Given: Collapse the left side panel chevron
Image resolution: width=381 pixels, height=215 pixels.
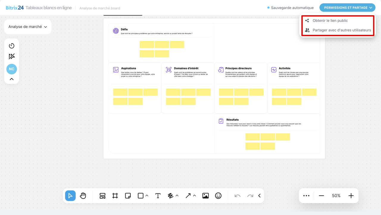Looking at the screenshot, I should 12,79.
